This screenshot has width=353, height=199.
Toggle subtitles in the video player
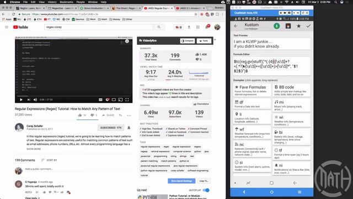tap(100, 99)
